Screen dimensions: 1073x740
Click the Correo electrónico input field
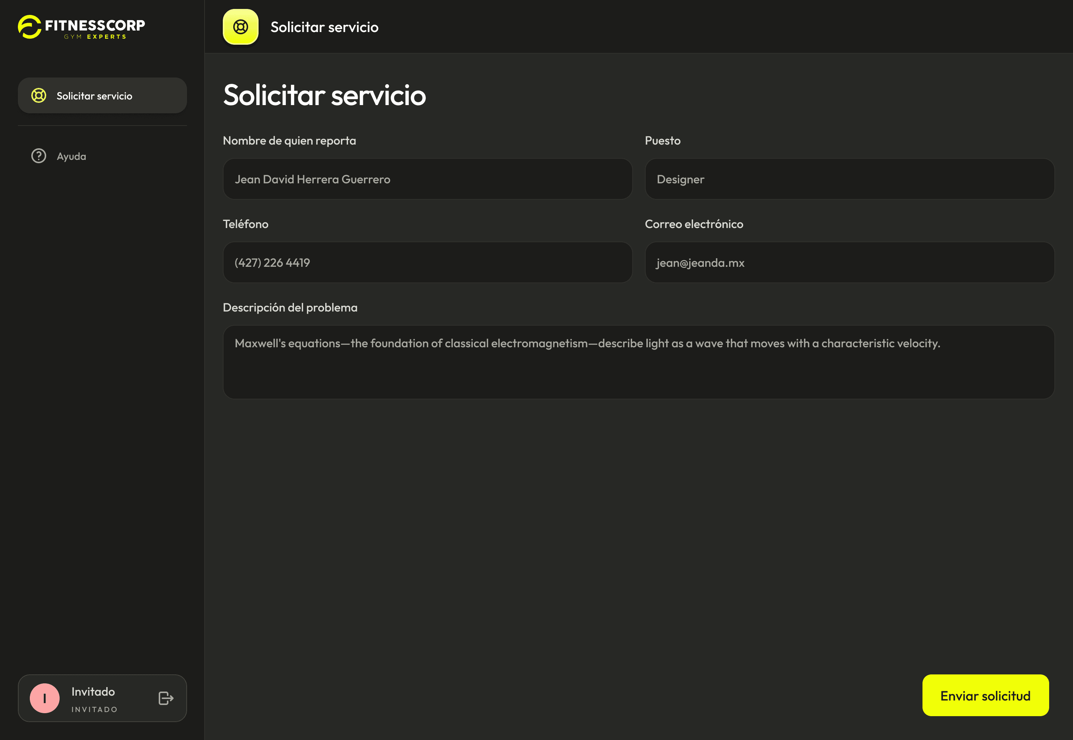click(x=849, y=262)
